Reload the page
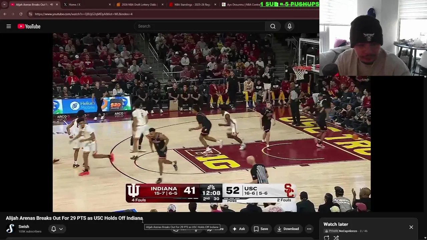The height and width of the screenshot is (240, 427). coord(21,14)
